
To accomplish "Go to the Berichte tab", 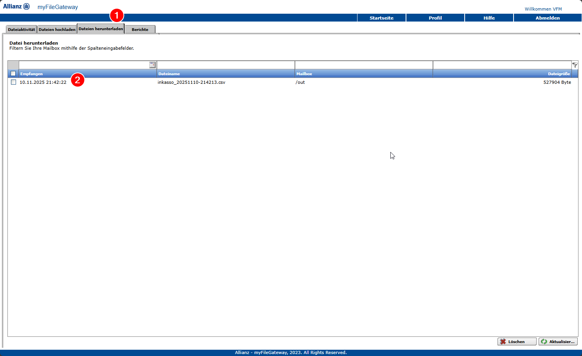I will pyautogui.click(x=140, y=29).
